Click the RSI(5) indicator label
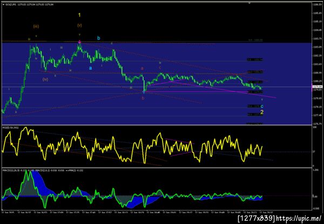Screen dimensions: 324x224 (10, 128)
